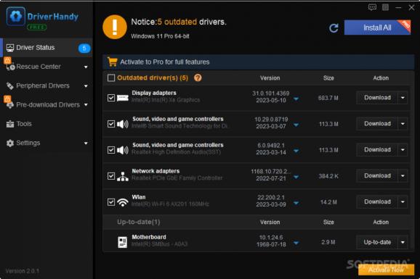
Task: Click the Rescue Center sidebar icon
Action: point(10,67)
